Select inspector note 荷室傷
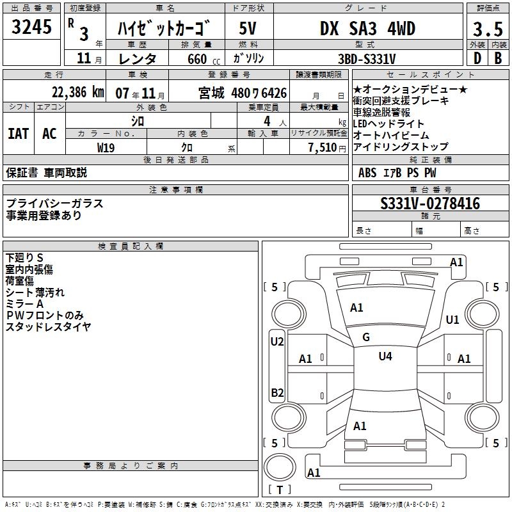 point(20,280)
